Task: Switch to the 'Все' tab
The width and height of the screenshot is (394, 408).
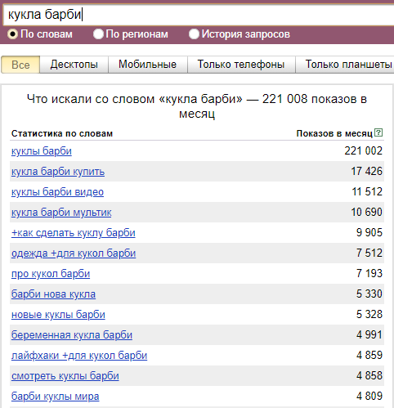Action: 20,65
